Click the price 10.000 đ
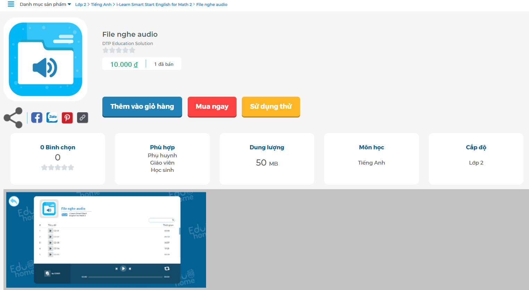This screenshot has width=529, height=290. click(124, 64)
